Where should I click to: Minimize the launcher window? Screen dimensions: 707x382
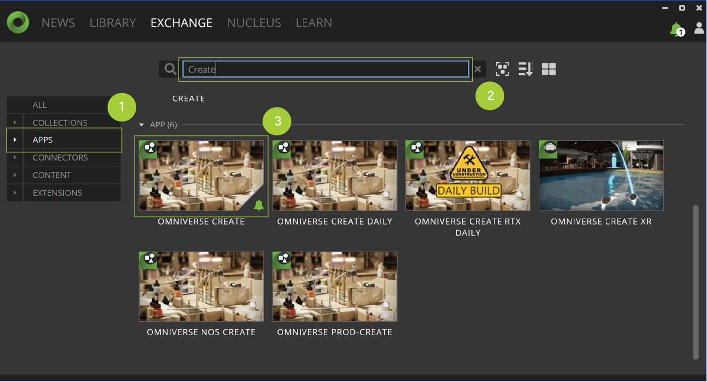coord(665,8)
